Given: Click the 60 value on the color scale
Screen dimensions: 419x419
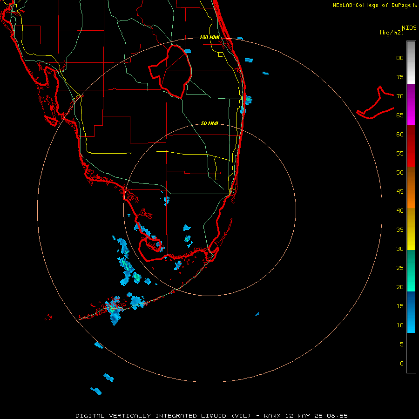Looking at the screenshot, I should click(x=400, y=135).
